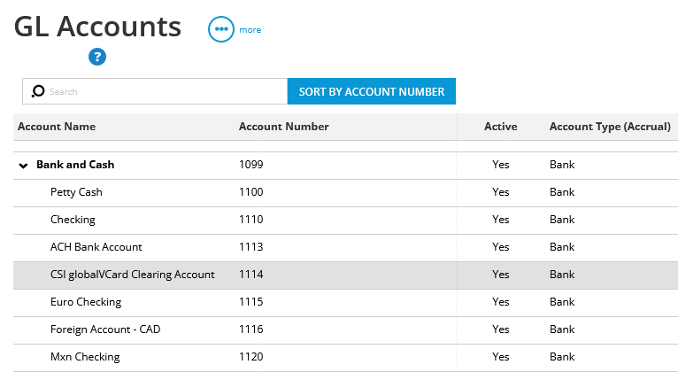
Task: Click the Search input field
Action: point(155,91)
